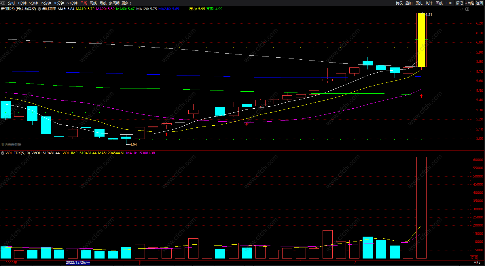Click the 压力: 5.95 label
The image size is (485, 266).
pos(197,9)
